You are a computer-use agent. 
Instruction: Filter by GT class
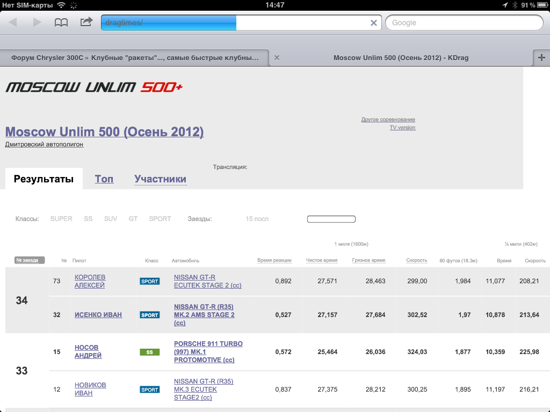[x=133, y=219]
